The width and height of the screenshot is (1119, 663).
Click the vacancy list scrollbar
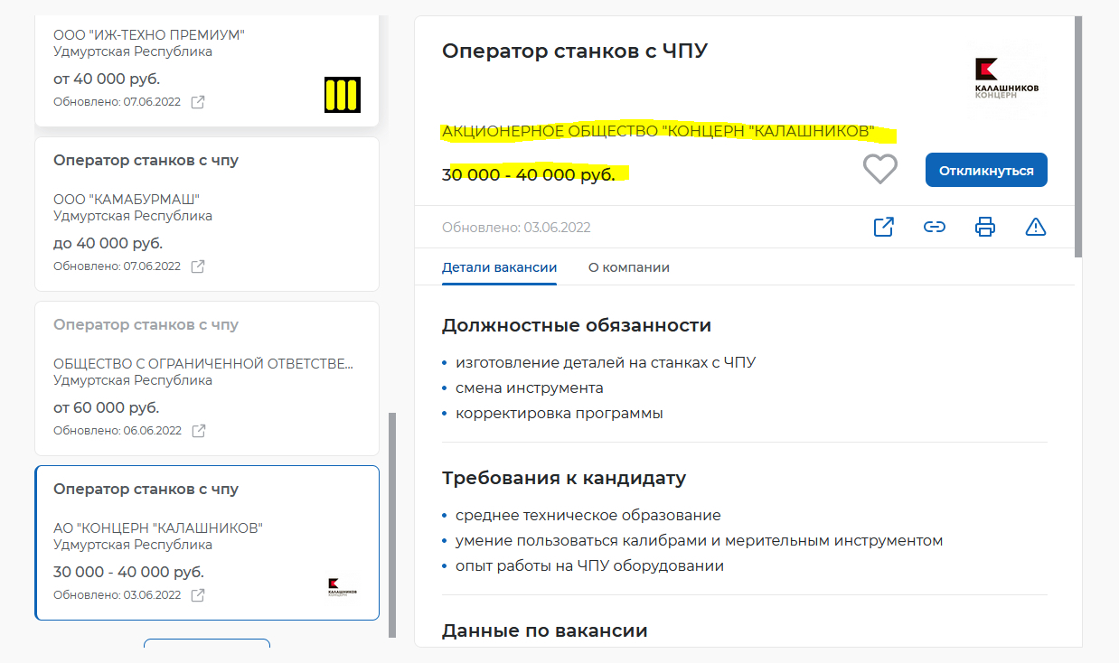[x=391, y=526]
